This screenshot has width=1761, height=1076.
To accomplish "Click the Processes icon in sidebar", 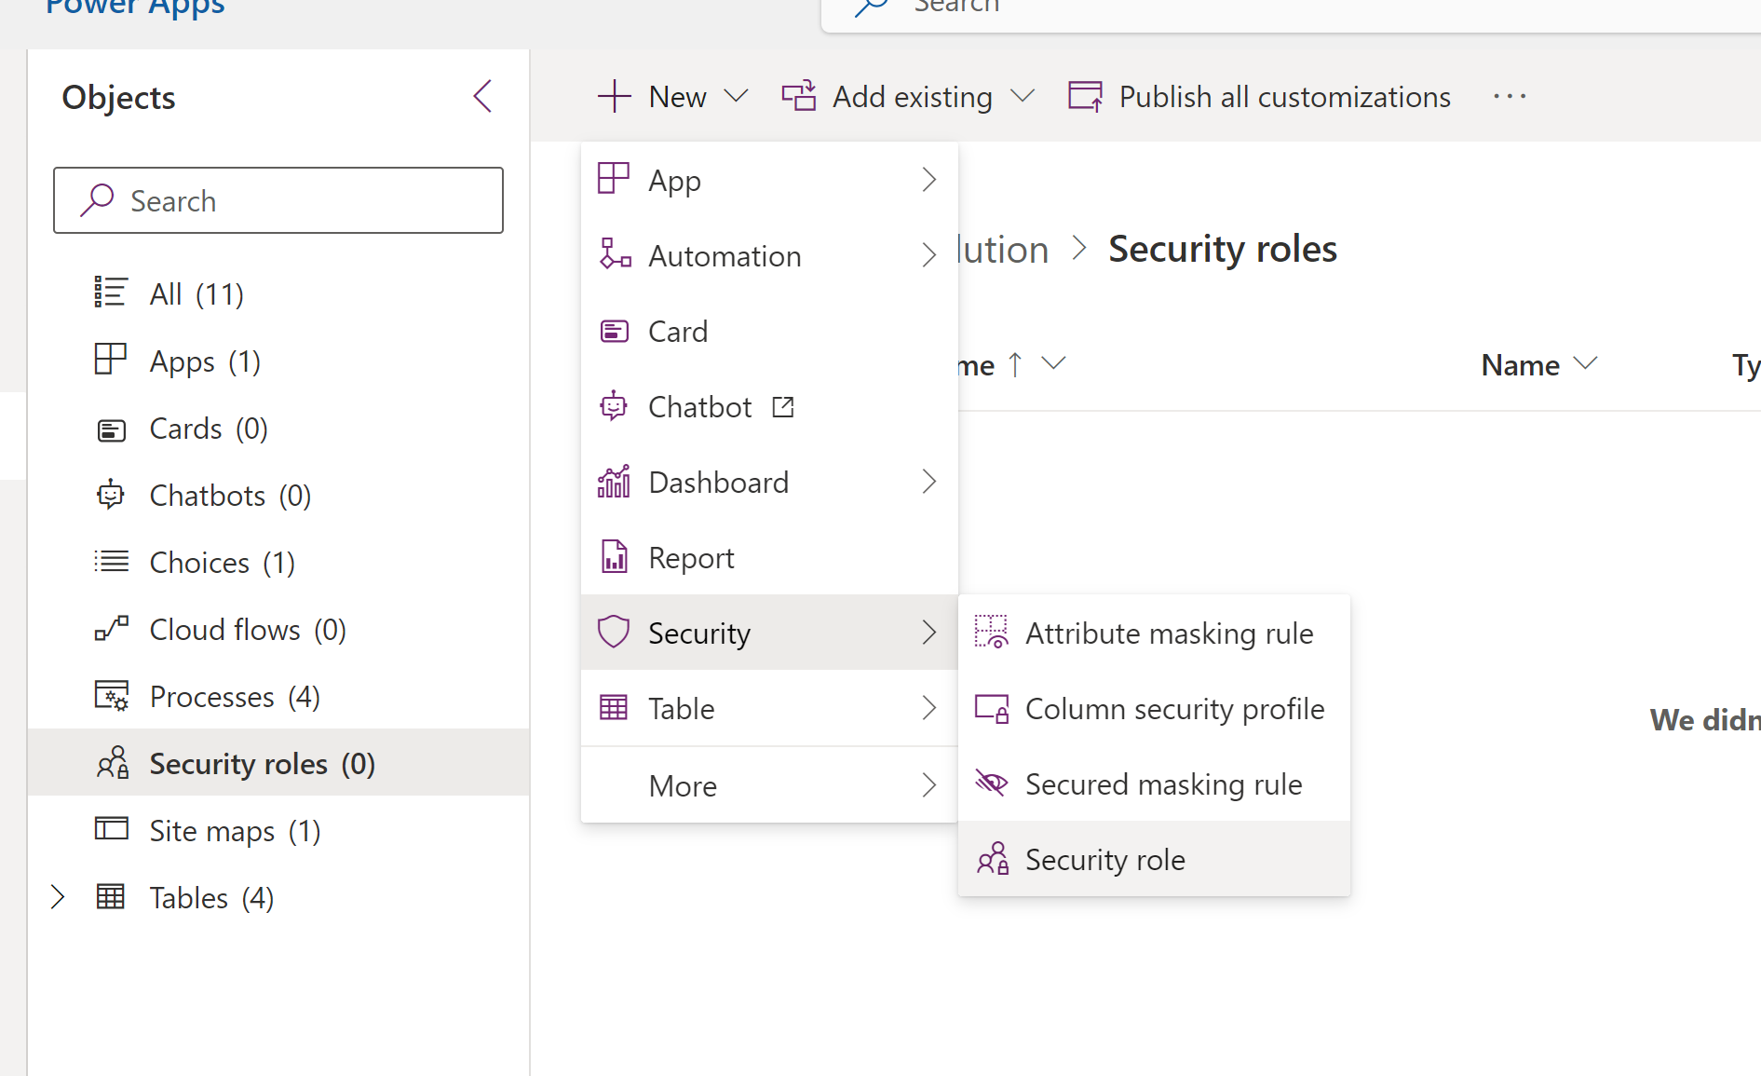I will 111,695.
